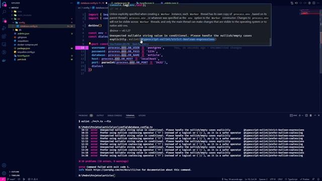
Task: Click the sync changes icon in status bar
Action: [x=19, y=179]
